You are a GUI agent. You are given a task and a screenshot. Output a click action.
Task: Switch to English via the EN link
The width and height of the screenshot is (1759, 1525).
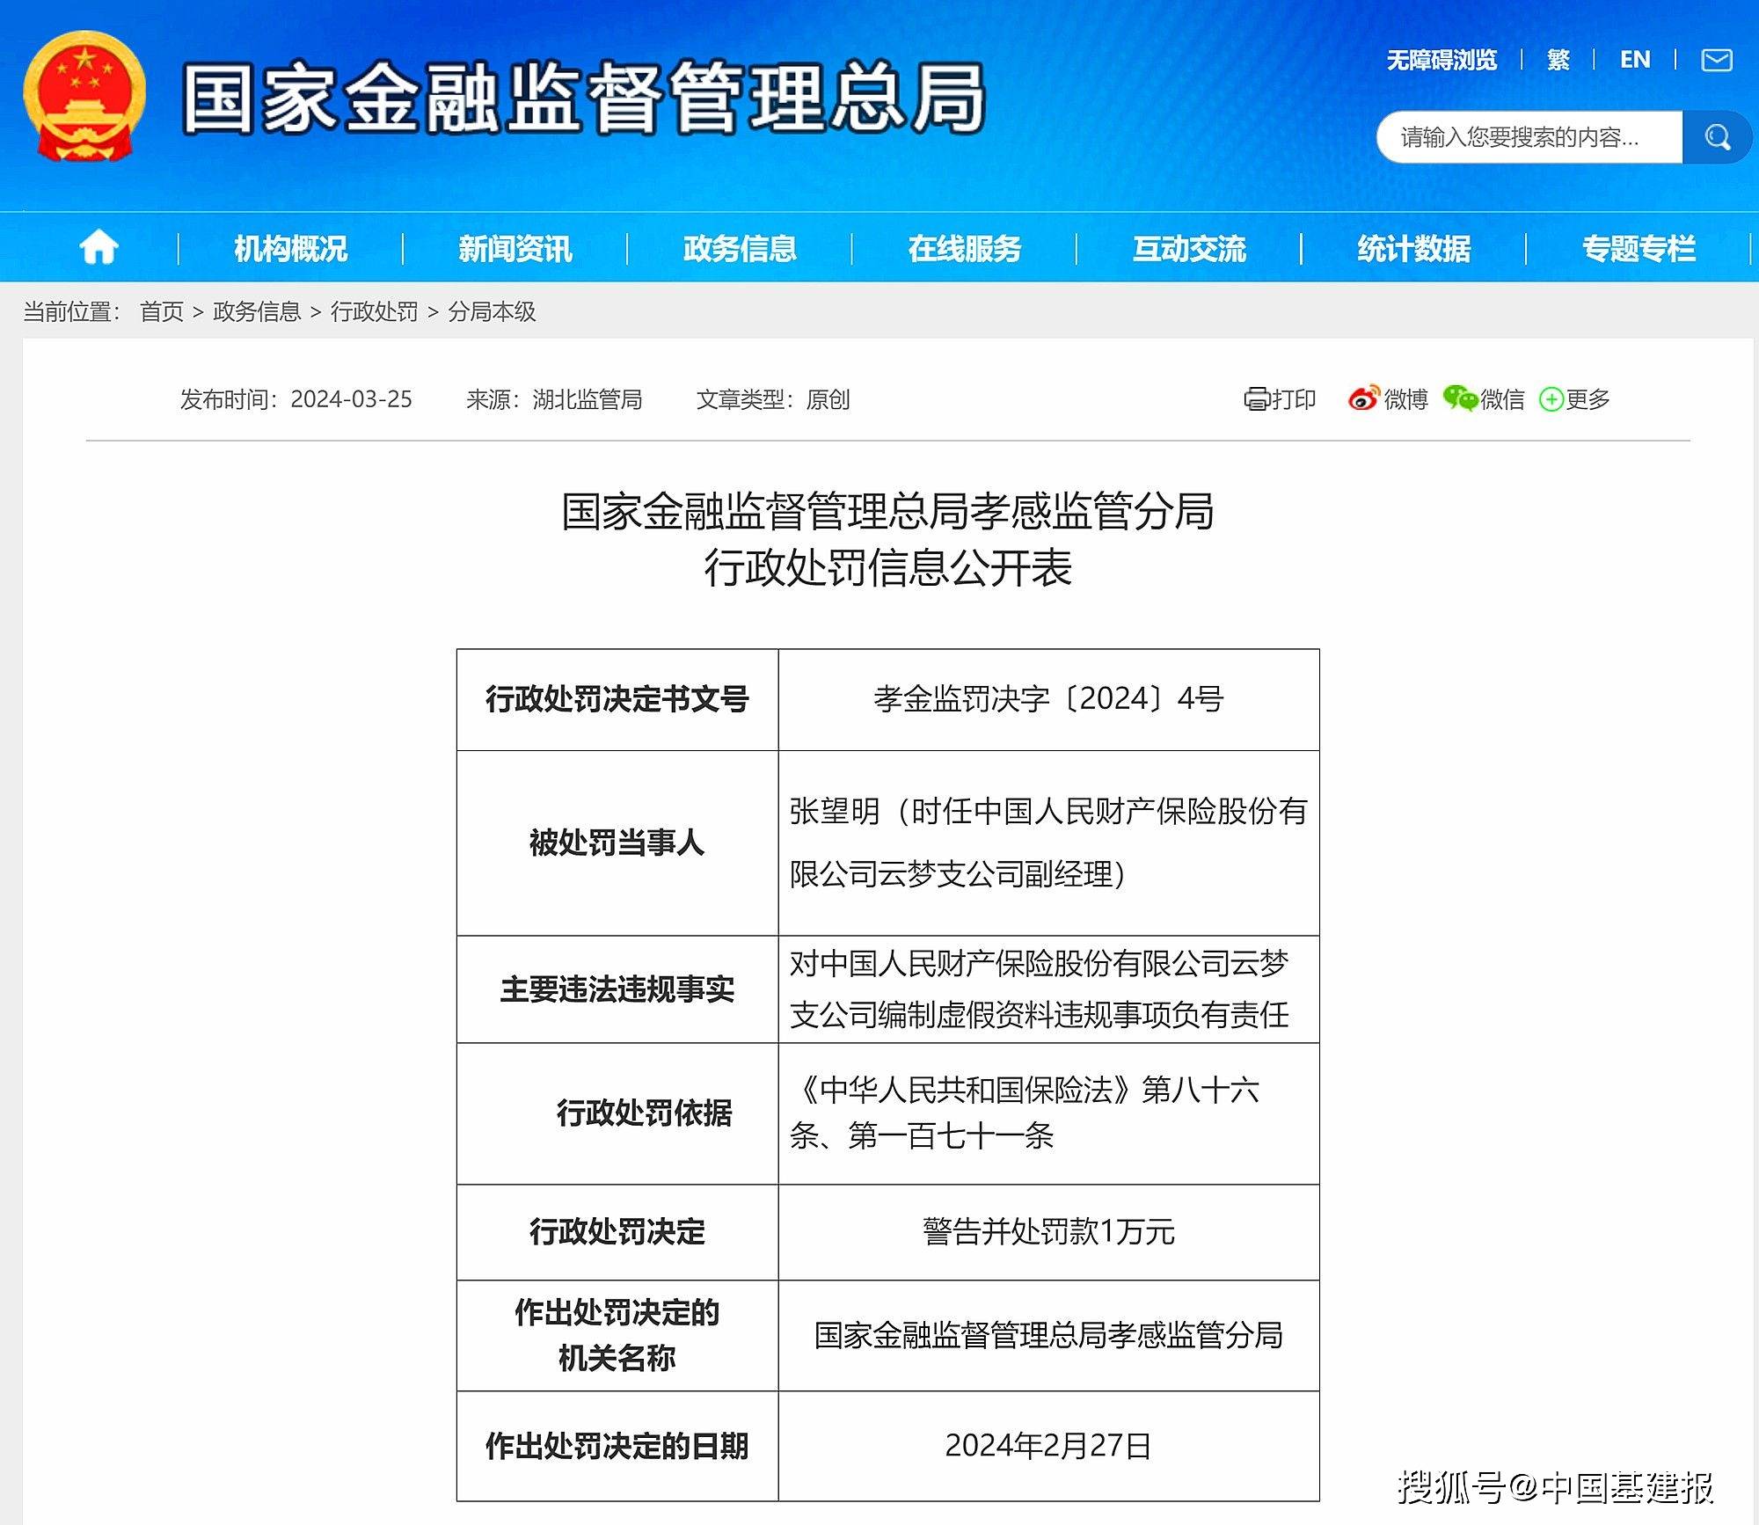click(1634, 59)
